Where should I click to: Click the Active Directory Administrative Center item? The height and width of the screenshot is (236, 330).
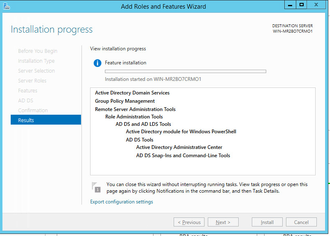[x=179, y=147]
